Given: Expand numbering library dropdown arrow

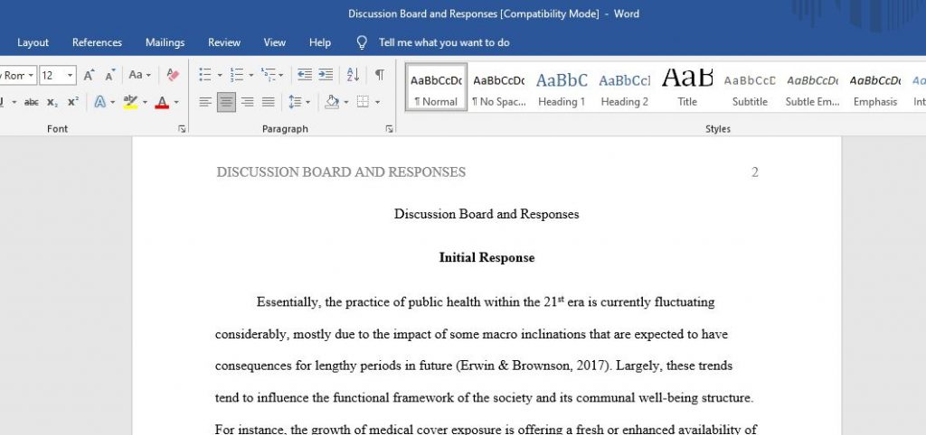Looking at the screenshot, I should click(251, 76).
